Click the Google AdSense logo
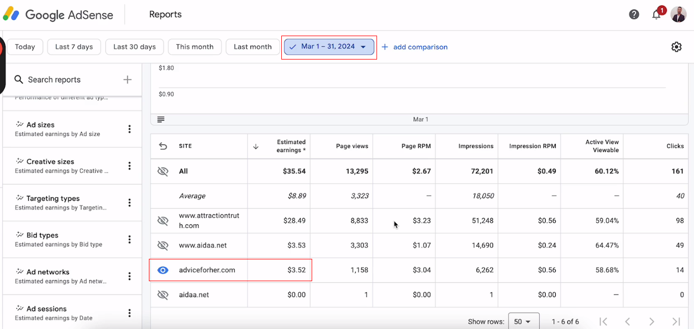The image size is (694, 329). click(58, 15)
